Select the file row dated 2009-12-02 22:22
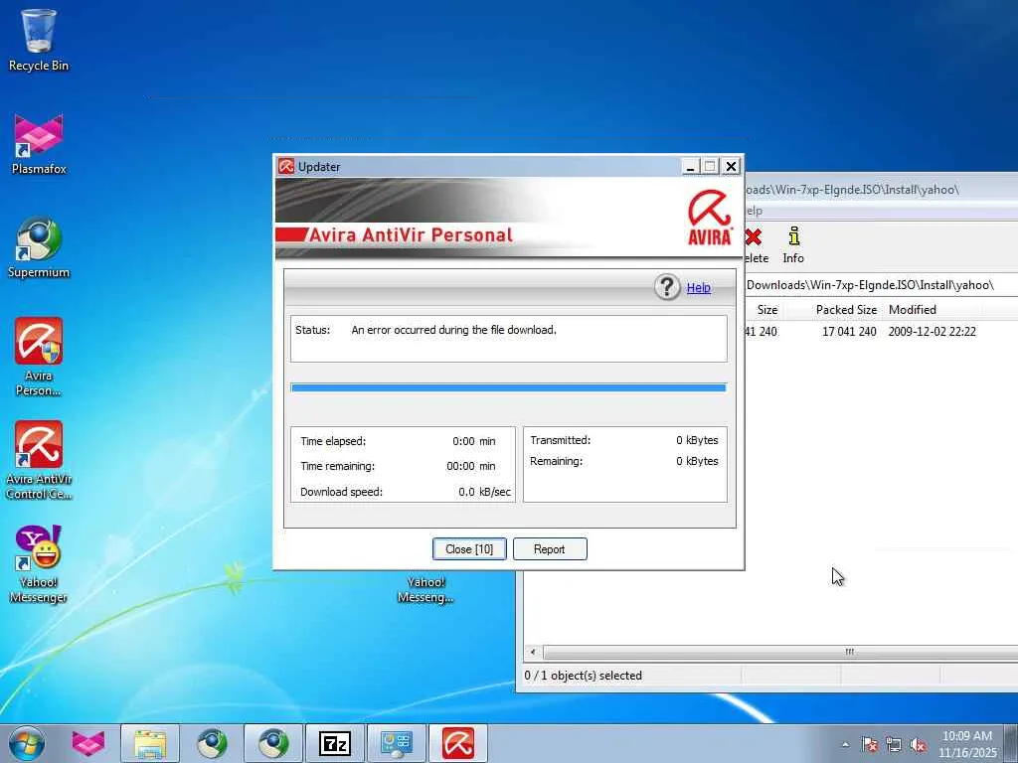The image size is (1018, 763). click(880, 332)
